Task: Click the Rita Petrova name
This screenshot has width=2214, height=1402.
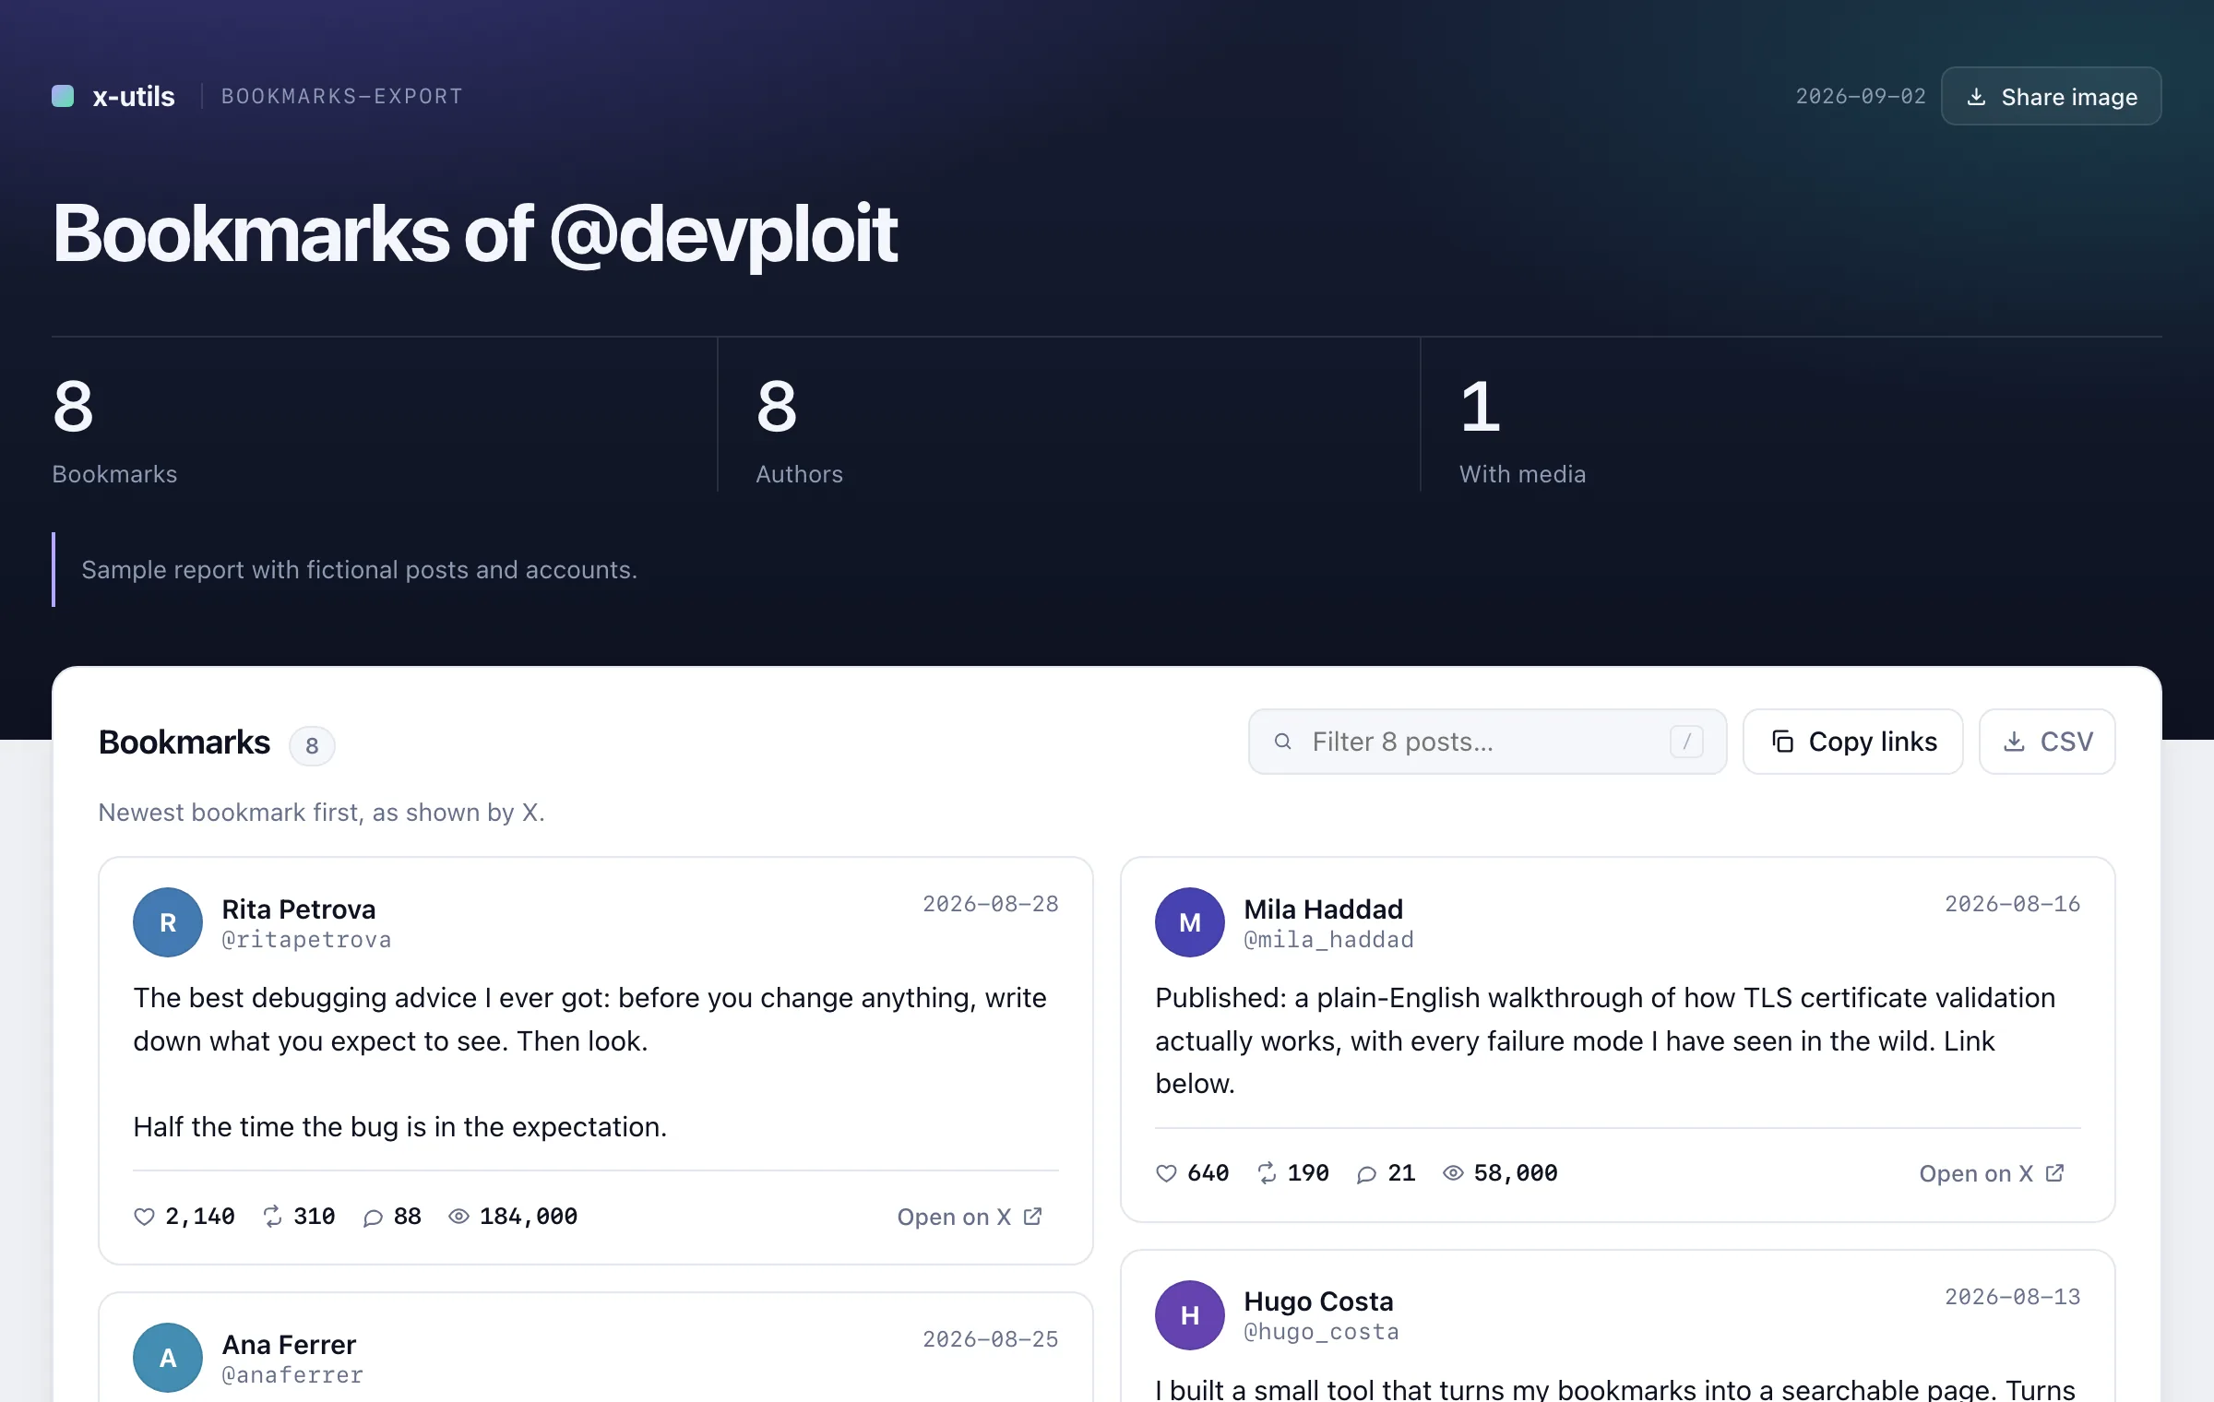Action: click(299, 909)
